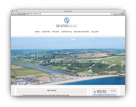Click the fullscreen arrows in the title bar
Screen dimensions: 136x107
tap(124, 11)
